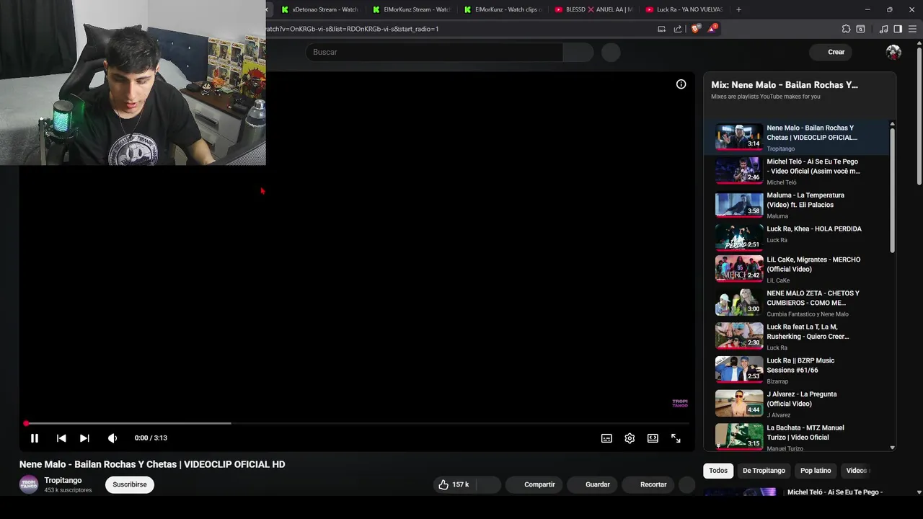Open the media control music note icon
The height and width of the screenshot is (519, 923).
pyautogui.click(x=883, y=29)
